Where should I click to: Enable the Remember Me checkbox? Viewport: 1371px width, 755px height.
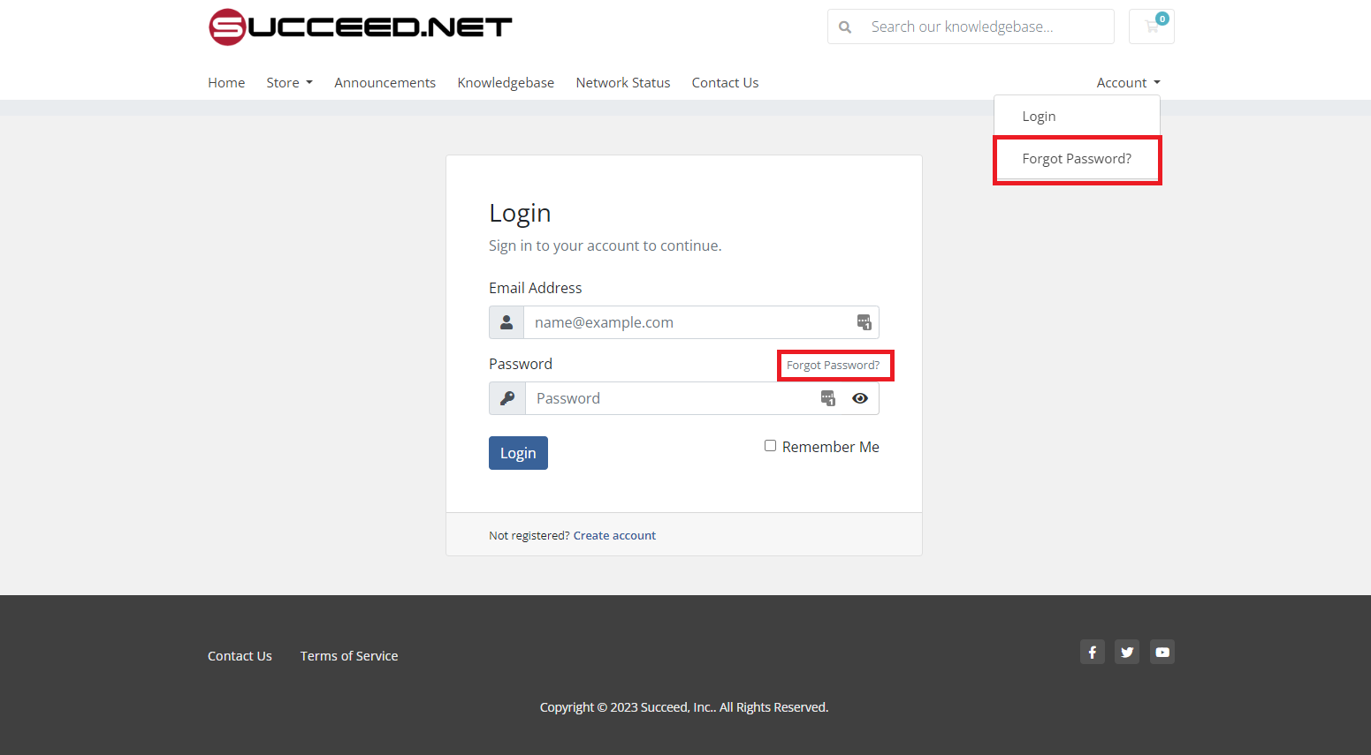tap(770, 446)
